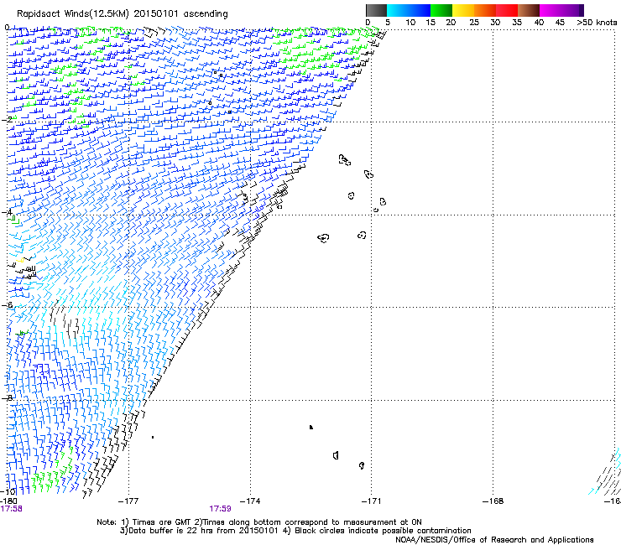Click the '>50 knots' legend label
The image size is (621, 545).
point(597,23)
